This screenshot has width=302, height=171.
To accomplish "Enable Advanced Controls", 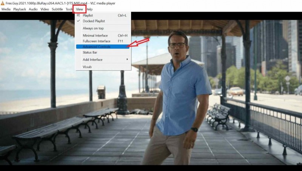I will (x=103, y=47).
